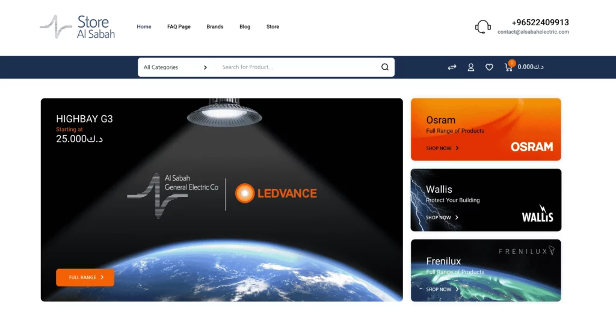Go to the Home menu item
This screenshot has width=616, height=332.
click(144, 27)
